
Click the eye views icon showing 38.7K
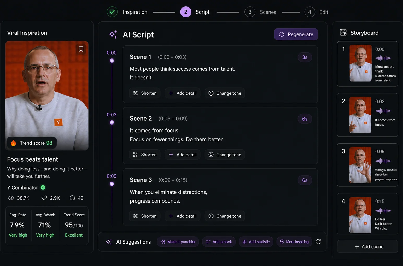11,198
